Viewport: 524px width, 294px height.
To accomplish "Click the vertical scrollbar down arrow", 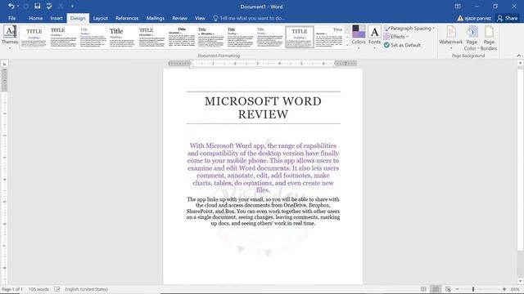I will tap(521, 281).
